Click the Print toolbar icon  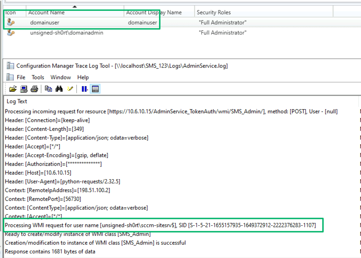click(x=34, y=89)
